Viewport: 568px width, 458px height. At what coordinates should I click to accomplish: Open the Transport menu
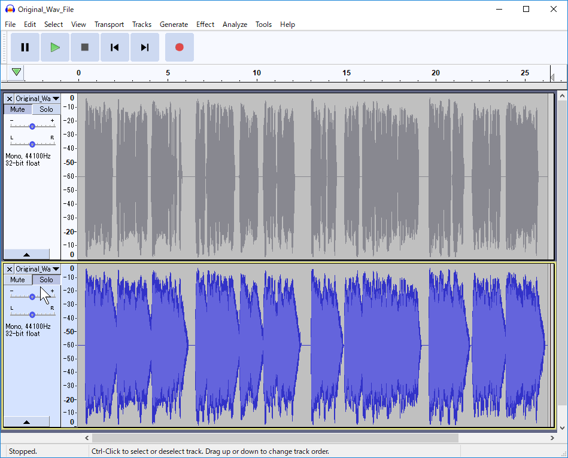pos(109,25)
